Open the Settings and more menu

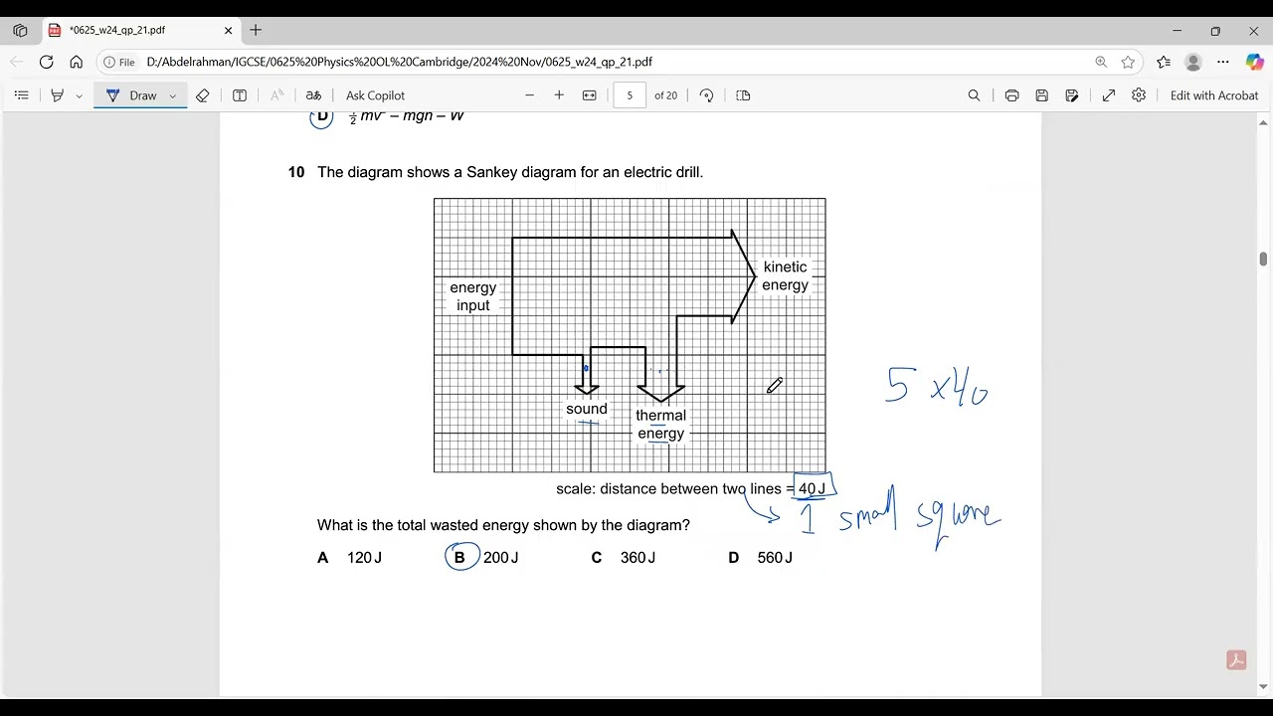click(1223, 62)
